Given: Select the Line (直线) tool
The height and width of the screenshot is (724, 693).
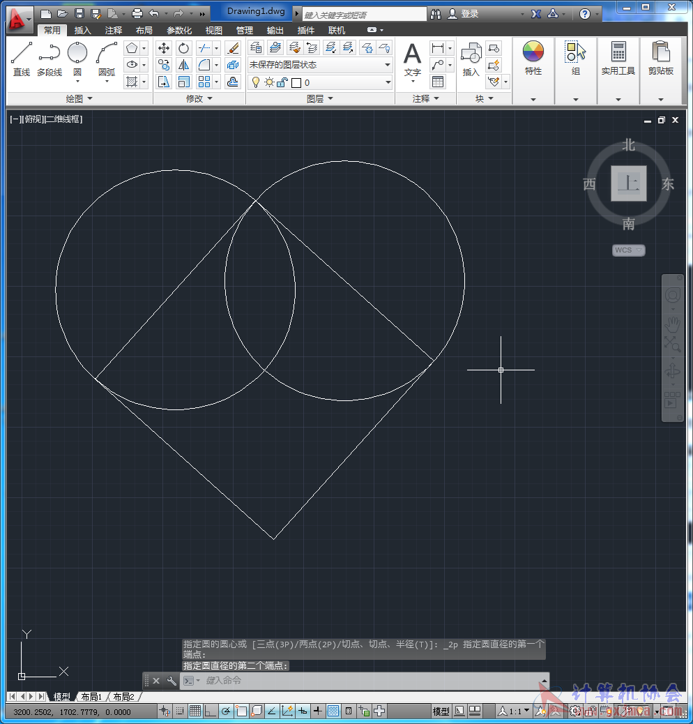Looking at the screenshot, I should 21,59.
